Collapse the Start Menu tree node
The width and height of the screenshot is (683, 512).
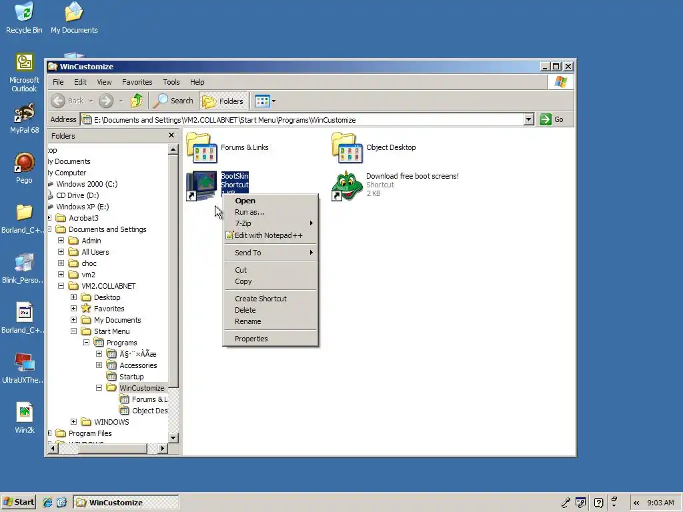coord(73,331)
